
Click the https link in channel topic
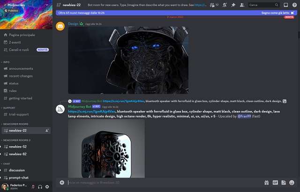point(201,5)
